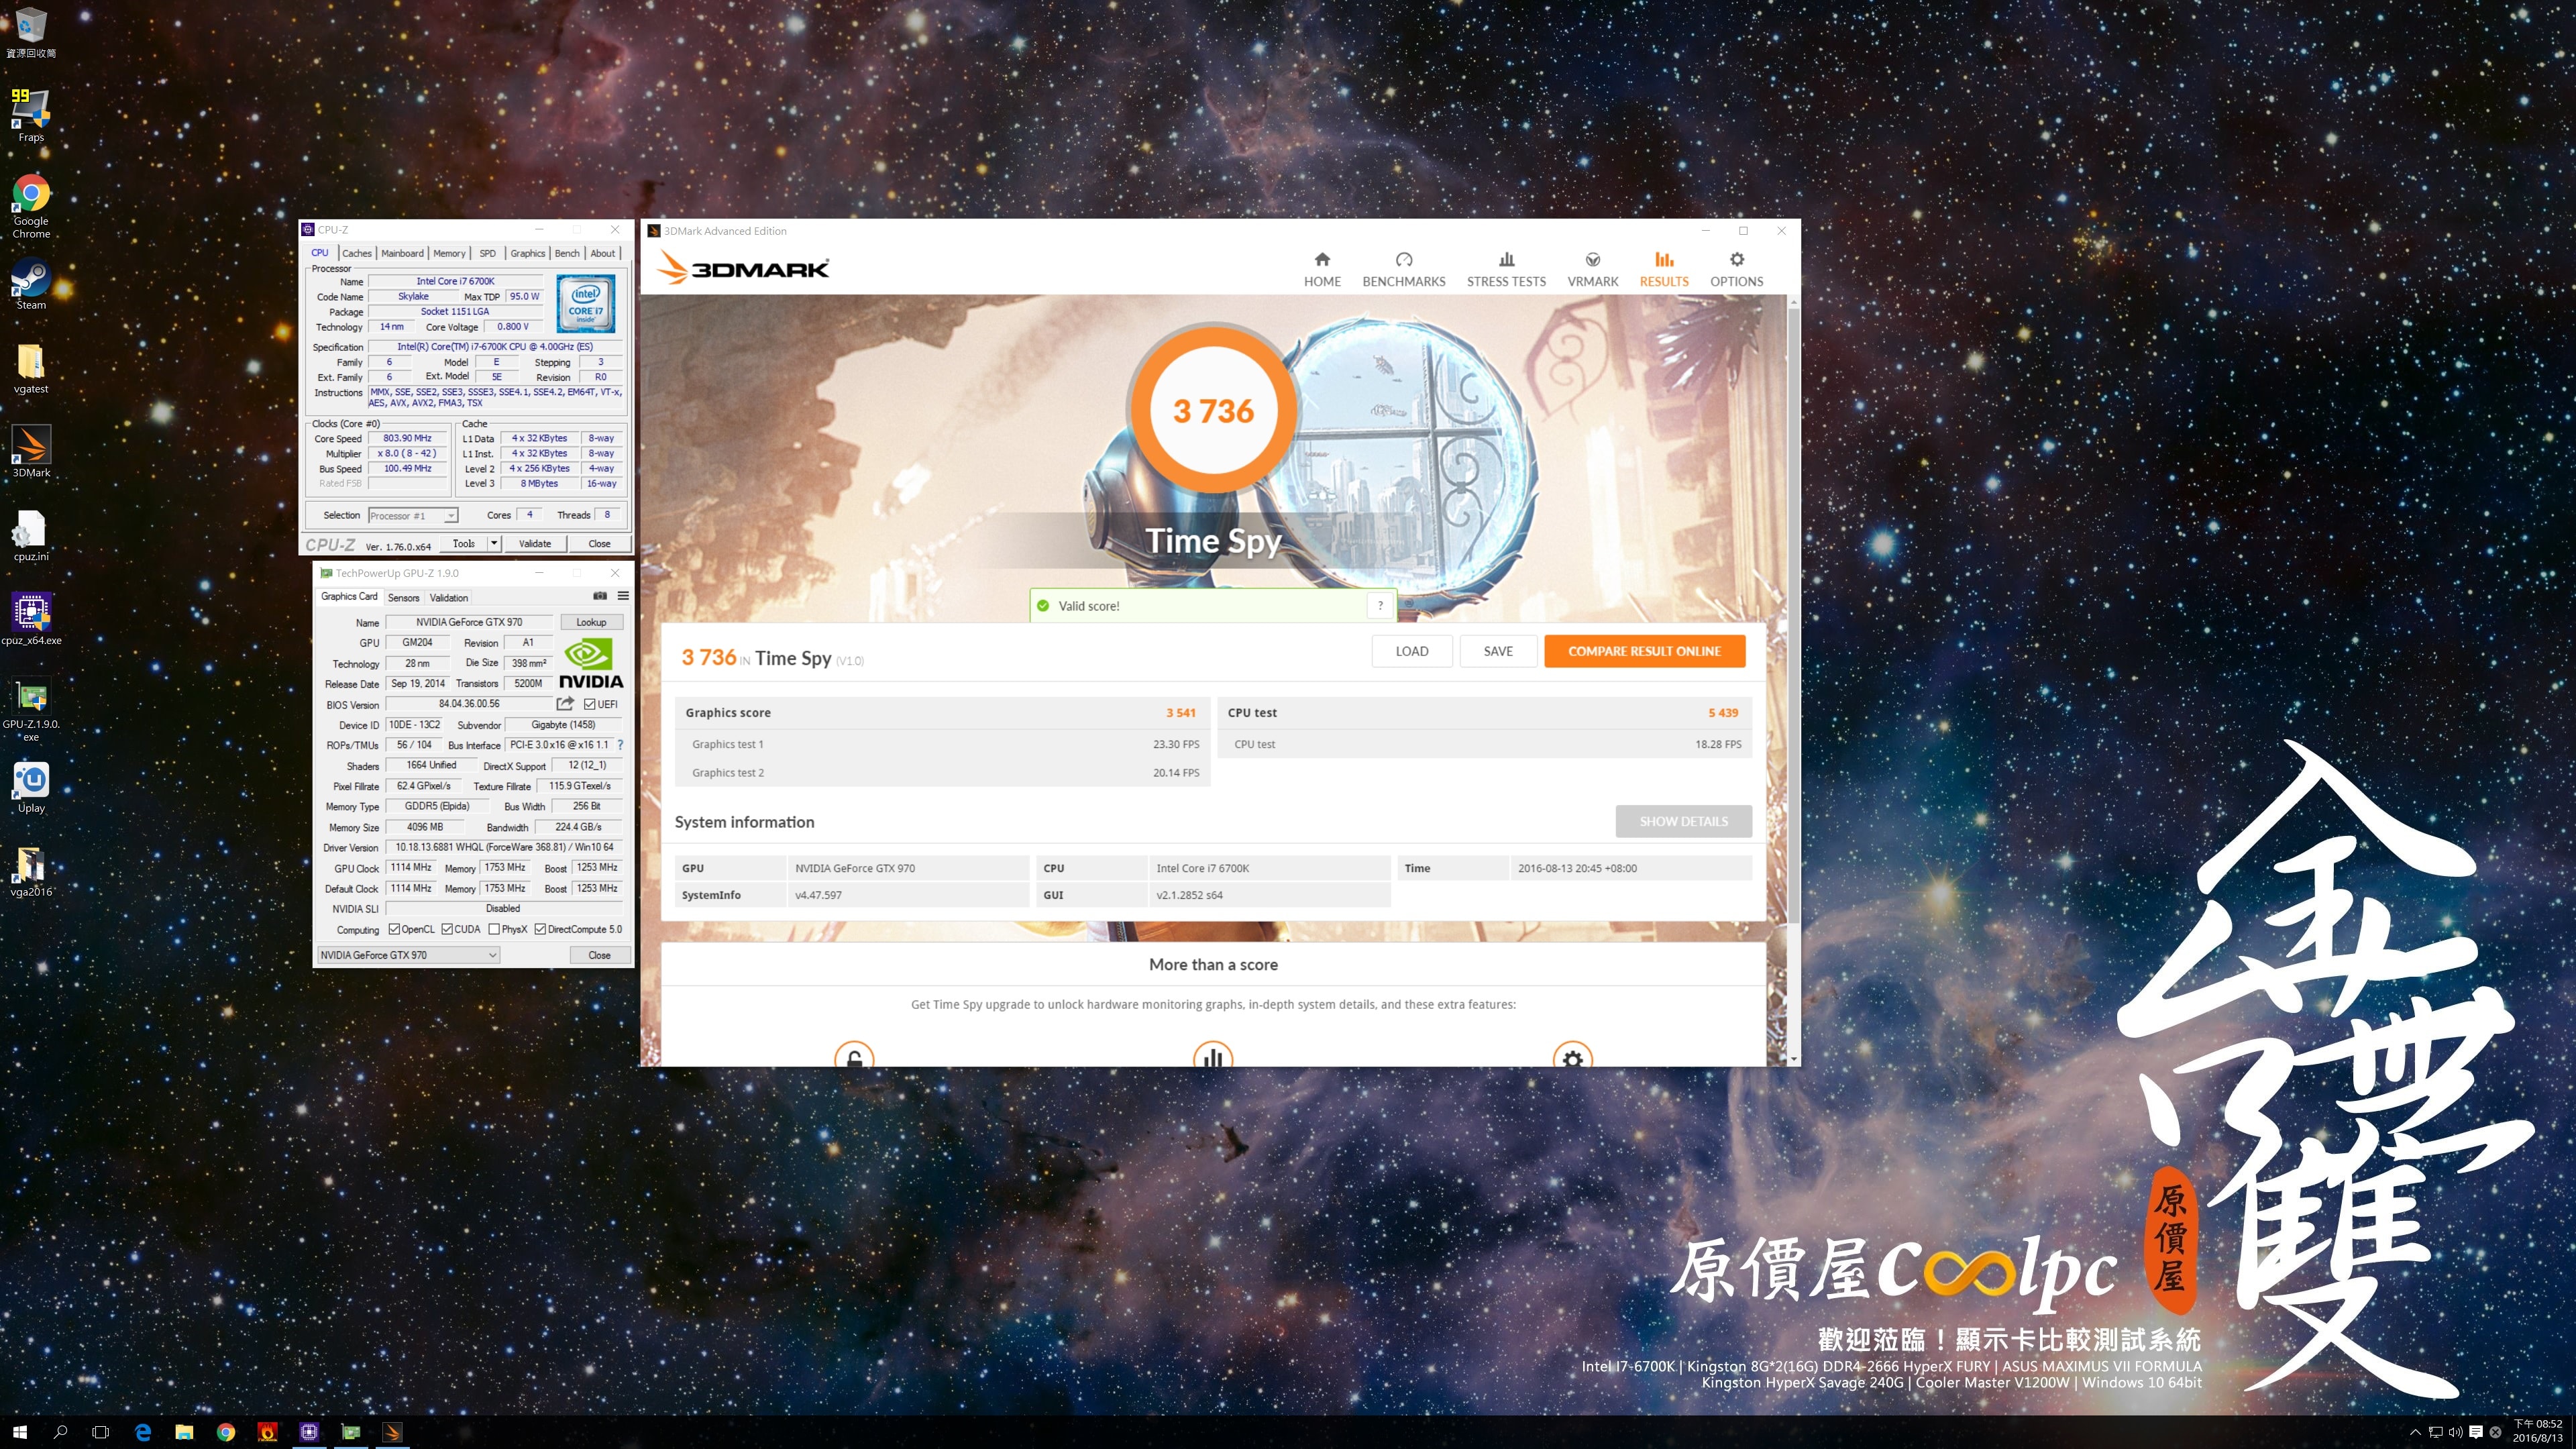Image resolution: width=2576 pixels, height=1449 pixels.
Task: Open the Action Center notification icon
Action: [2476, 1432]
